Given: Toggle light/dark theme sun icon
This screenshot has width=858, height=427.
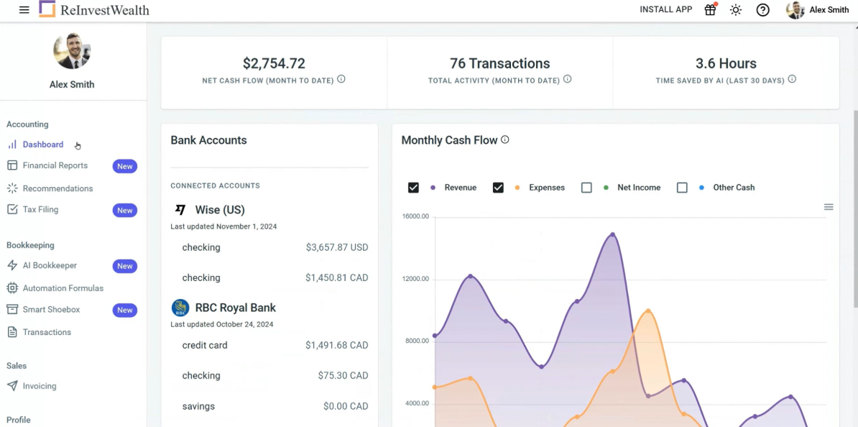Looking at the screenshot, I should [736, 10].
